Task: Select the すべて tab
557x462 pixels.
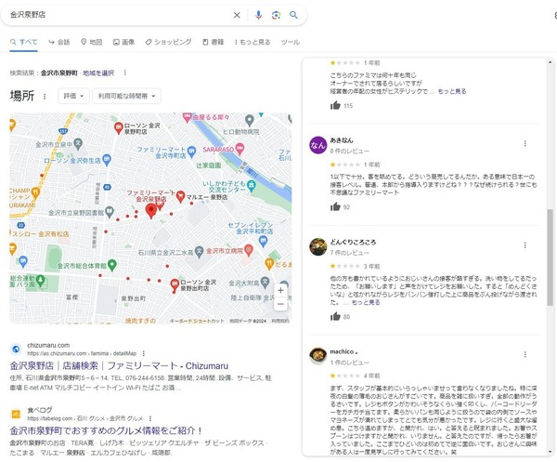Action: (x=23, y=42)
